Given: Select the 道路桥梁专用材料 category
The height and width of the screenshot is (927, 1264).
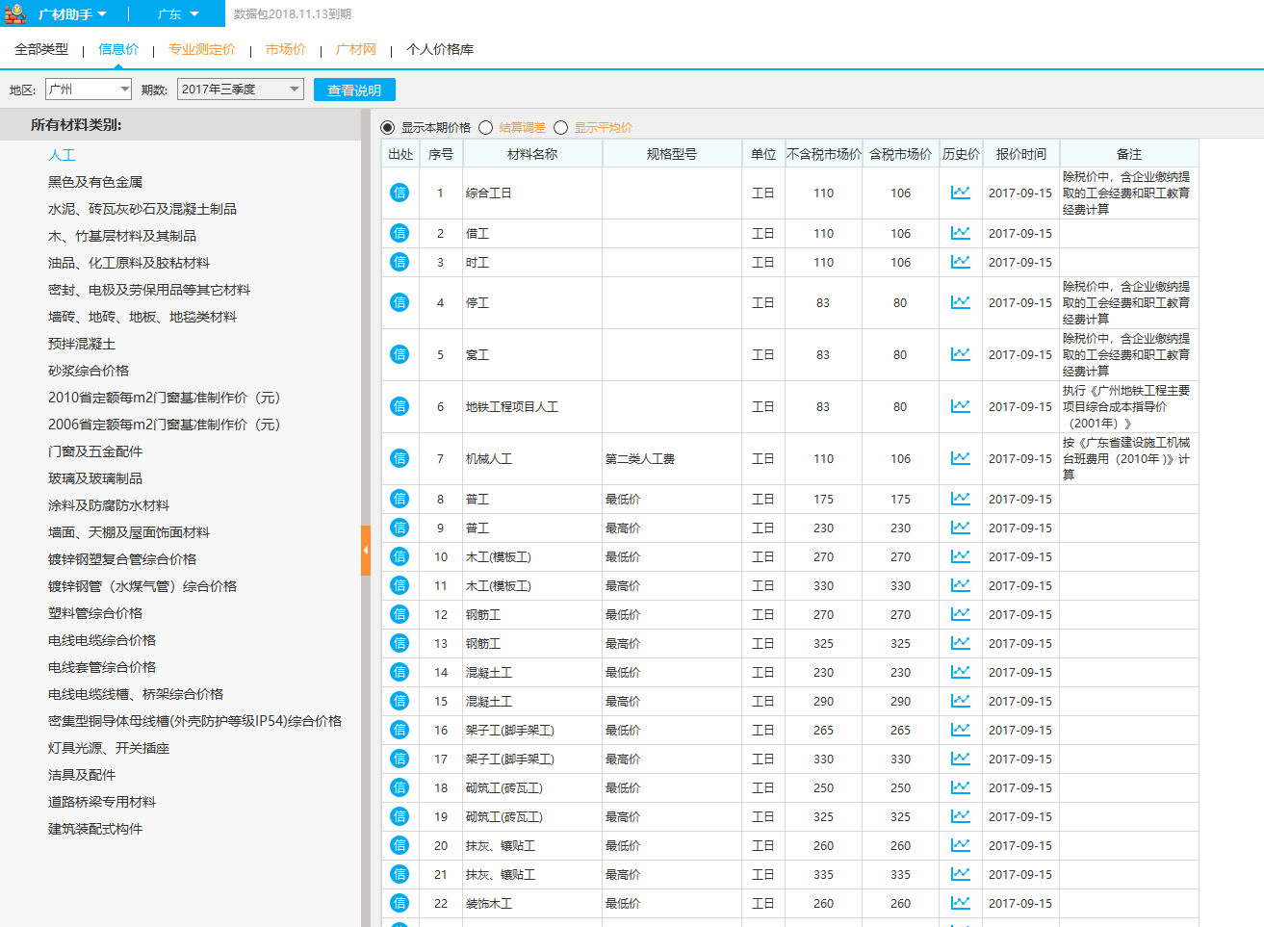Looking at the screenshot, I should tap(102, 802).
